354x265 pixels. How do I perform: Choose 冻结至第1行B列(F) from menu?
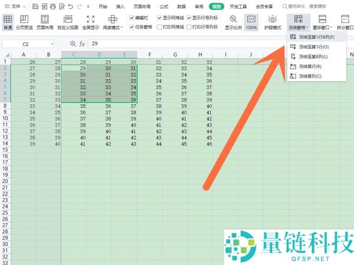pos(316,37)
